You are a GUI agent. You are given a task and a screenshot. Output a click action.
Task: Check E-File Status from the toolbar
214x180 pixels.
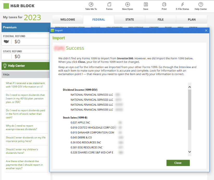click(x=182, y=6)
